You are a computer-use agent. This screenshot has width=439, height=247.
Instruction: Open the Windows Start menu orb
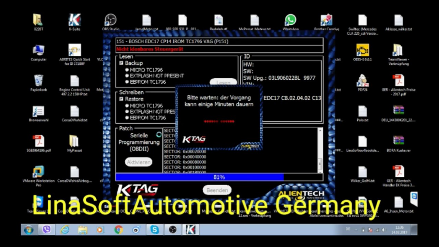[28, 230]
